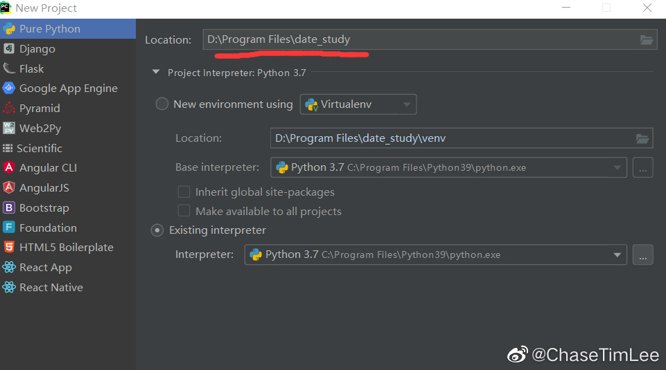Click the Bootstrap B icon
This screenshot has width=666, height=370.
coord(9,207)
